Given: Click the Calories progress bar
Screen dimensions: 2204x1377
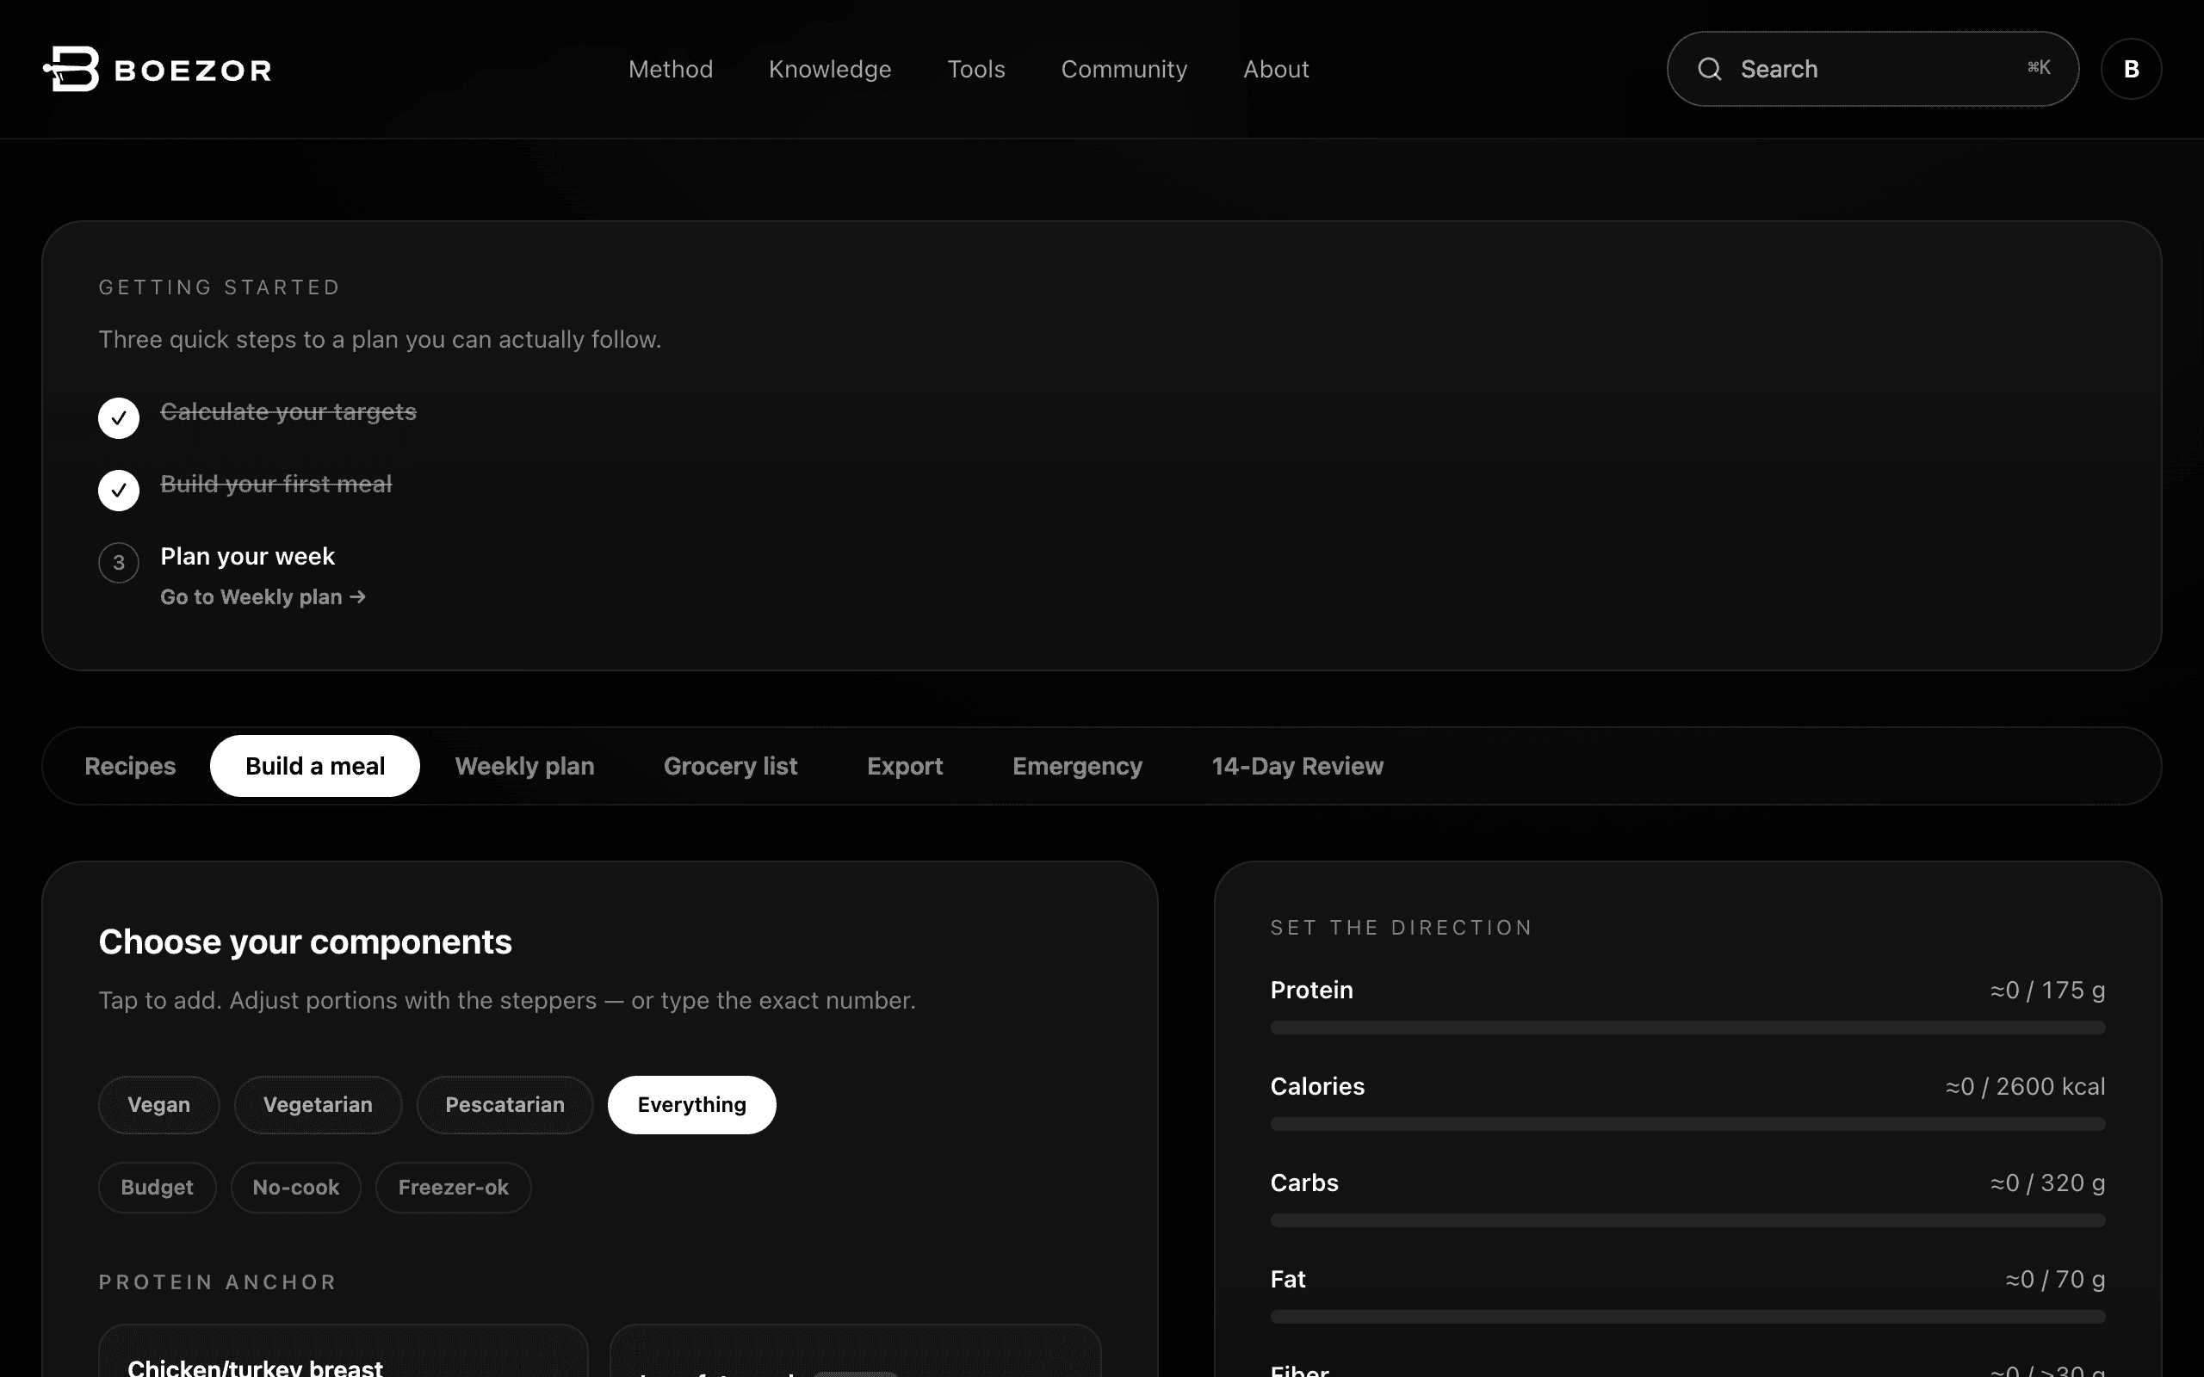Looking at the screenshot, I should [x=1687, y=1125].
